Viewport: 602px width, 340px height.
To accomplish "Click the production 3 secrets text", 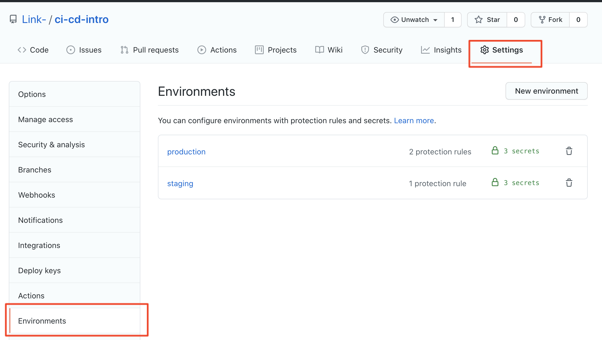I will click(x=521, y=151).
